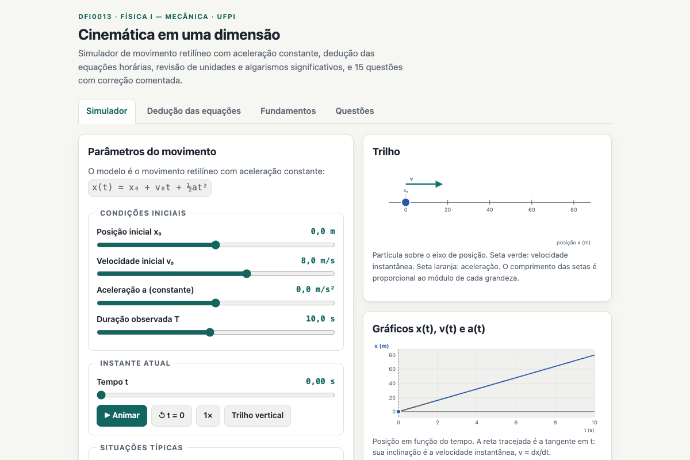Image resolution: width=690 pixels, height=460 pixels.
Task: Change playback speed with the 1× button
Action: (x=208, y=415)
